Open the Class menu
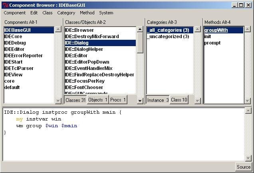 pos(47,13)
